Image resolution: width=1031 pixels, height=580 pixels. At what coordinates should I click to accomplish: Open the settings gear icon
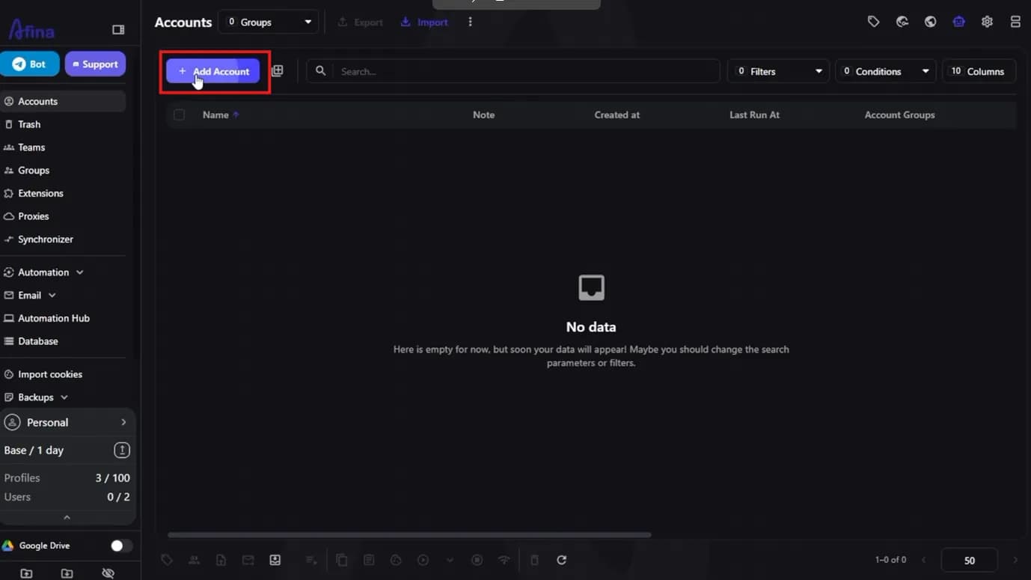(x=987, y=22)
